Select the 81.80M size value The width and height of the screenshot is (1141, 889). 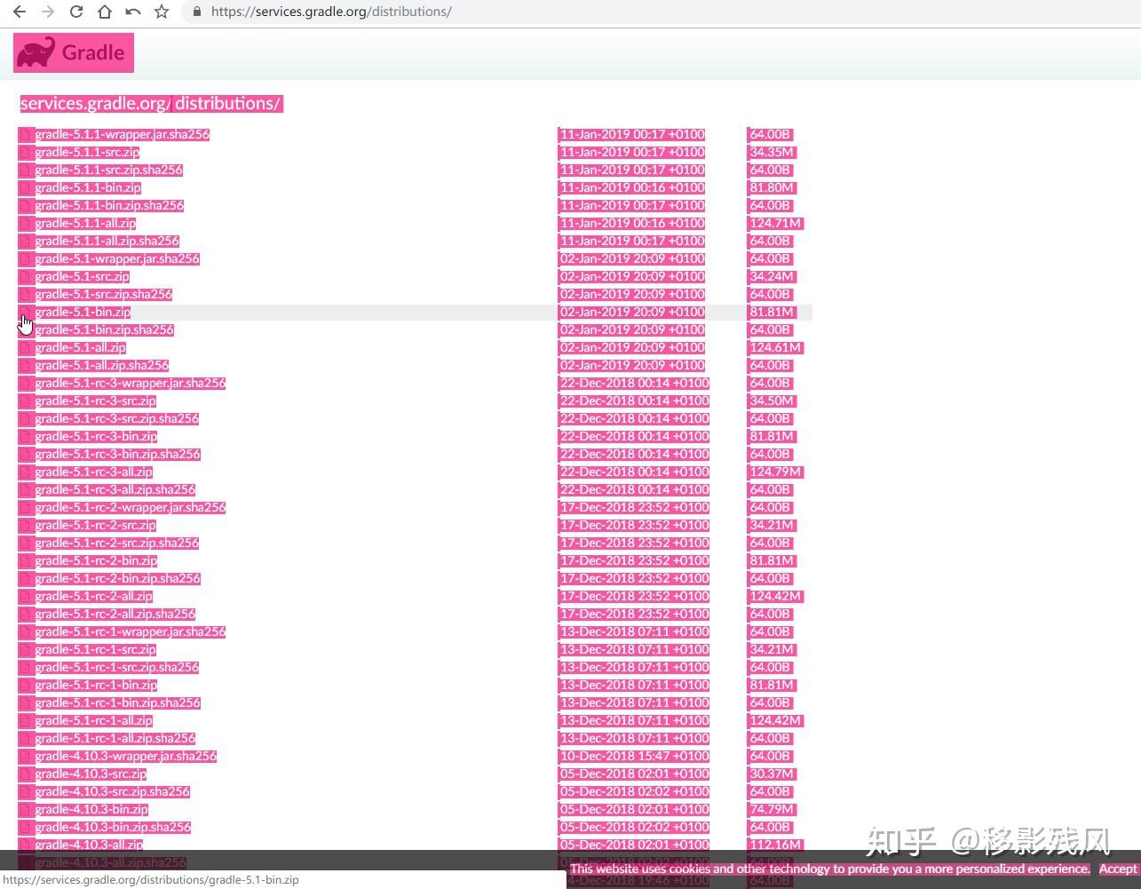tap(772, 188)
